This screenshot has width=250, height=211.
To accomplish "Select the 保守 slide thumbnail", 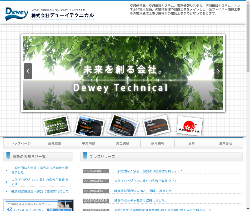I will click(123, 126).
